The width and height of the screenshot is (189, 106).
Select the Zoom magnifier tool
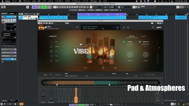tap(72, 7)
